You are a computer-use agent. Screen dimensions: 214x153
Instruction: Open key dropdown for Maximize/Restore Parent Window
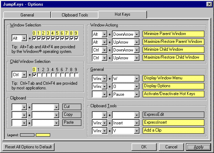tap(137, 42)
